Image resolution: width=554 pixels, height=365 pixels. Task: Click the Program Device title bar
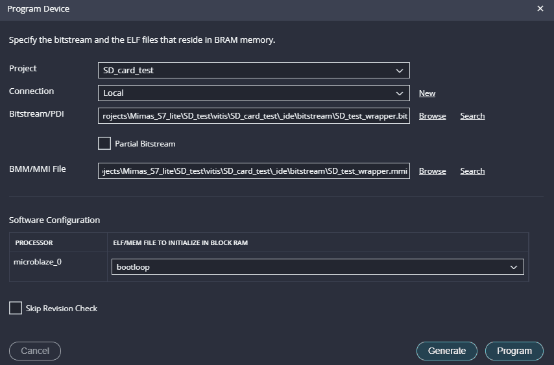pos(259,9)
